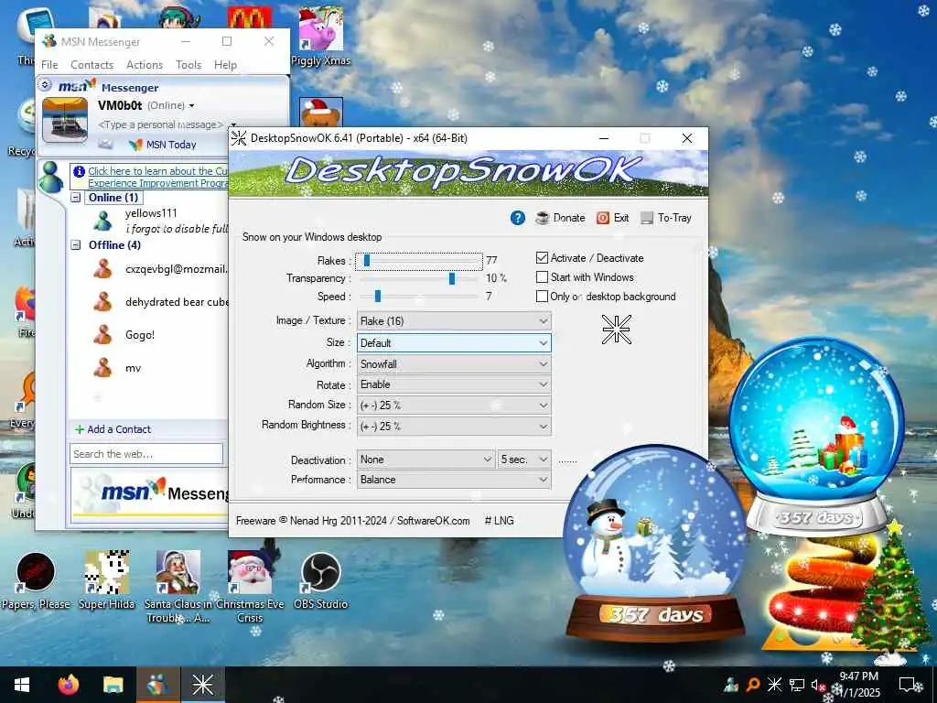Open the 5 sec. deactivation time dropdown
This screenshot has width=937, height=703.
point(524,460)
